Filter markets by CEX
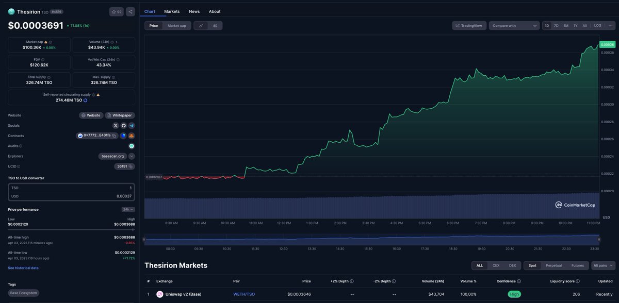Screen dimensions: 619x303 (x=496, y=265)
